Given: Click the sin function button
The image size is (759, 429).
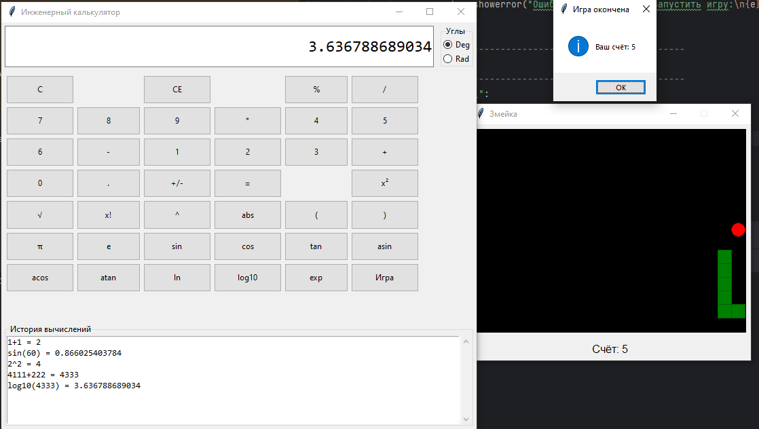Looking at the screenshot, I should (177, 246).
